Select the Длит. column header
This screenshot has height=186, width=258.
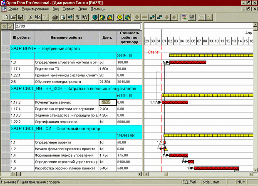click(x=107, y=37)
